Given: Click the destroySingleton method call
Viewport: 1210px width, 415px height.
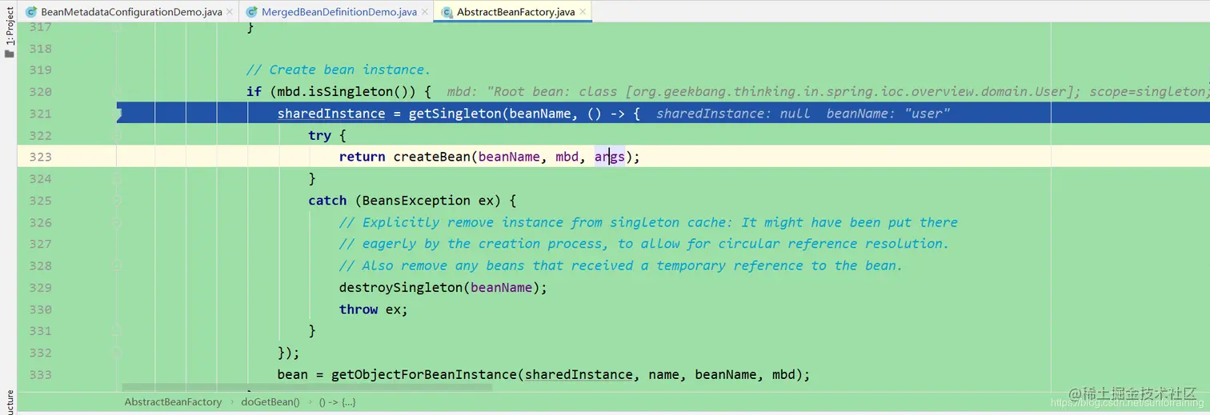Looking at the screenshot, I should pyautogui.click(x=401, y=287).
